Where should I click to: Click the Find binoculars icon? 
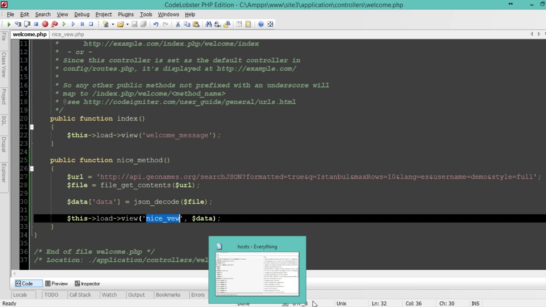(x=209, y=24)
